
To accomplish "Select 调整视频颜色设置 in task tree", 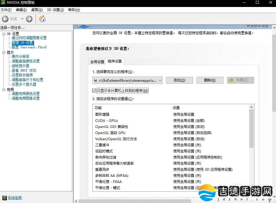I will (26, 94).
